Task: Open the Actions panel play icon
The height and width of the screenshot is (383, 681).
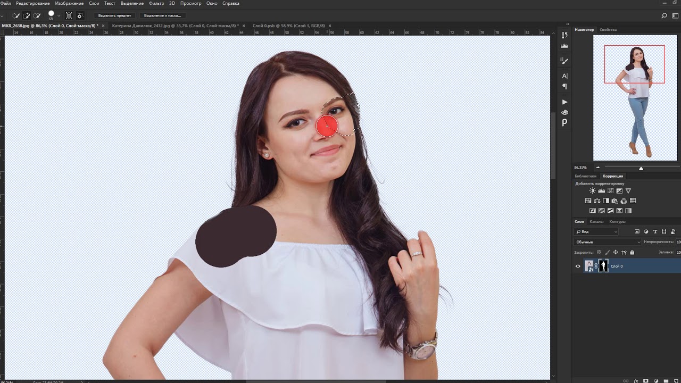Action: pyautogui.click(x=564, y=102)
